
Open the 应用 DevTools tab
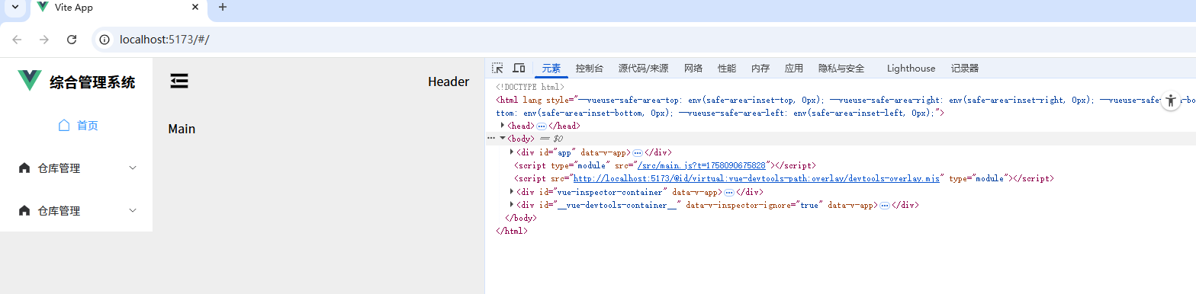(x=794, y=69)
